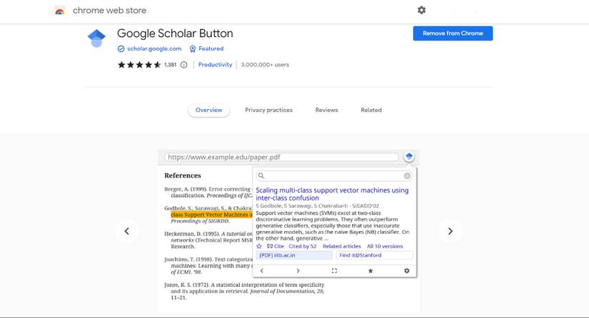Go to the next screenshot with right arrow
Viewport: 589px width, 318px height.
coord(450,231)
